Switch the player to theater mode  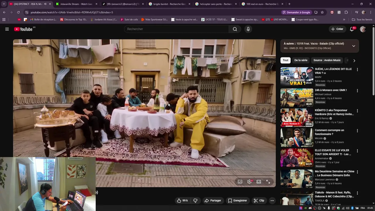[x=259, y=182]
